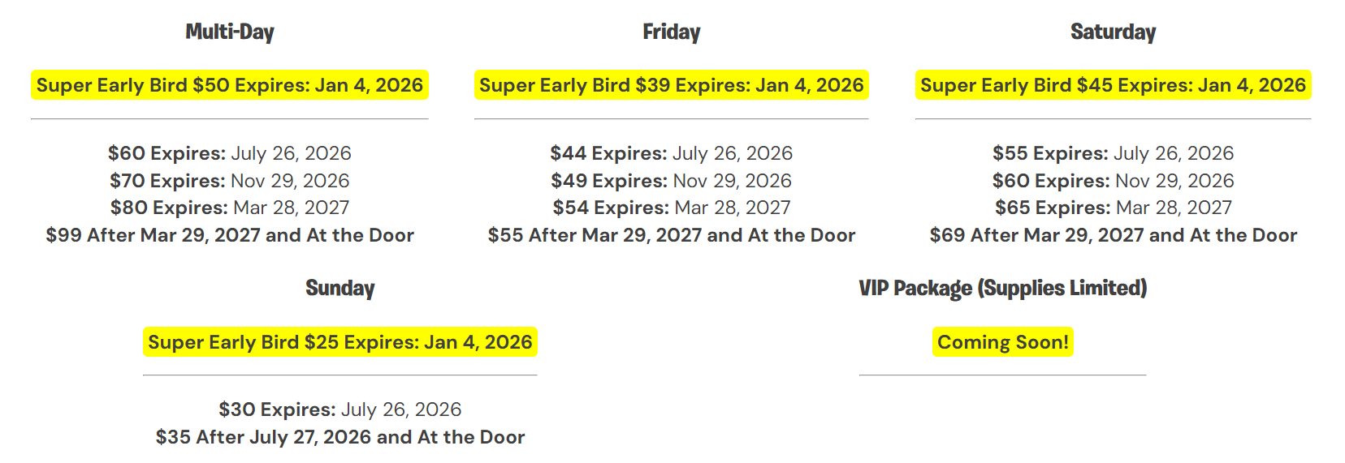Screen dimensions: 1345x463
Task: Click the $99 At the Door price
Action: tap(230, 235)
